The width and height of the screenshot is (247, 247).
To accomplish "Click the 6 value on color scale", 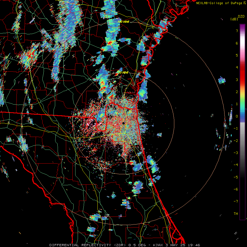I will [x=237, y=43].
